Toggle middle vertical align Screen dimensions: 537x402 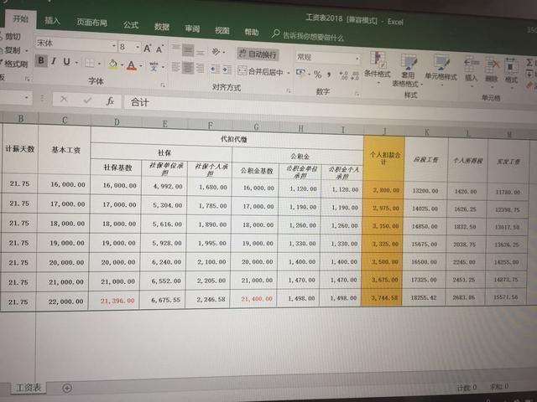point(188,50)
